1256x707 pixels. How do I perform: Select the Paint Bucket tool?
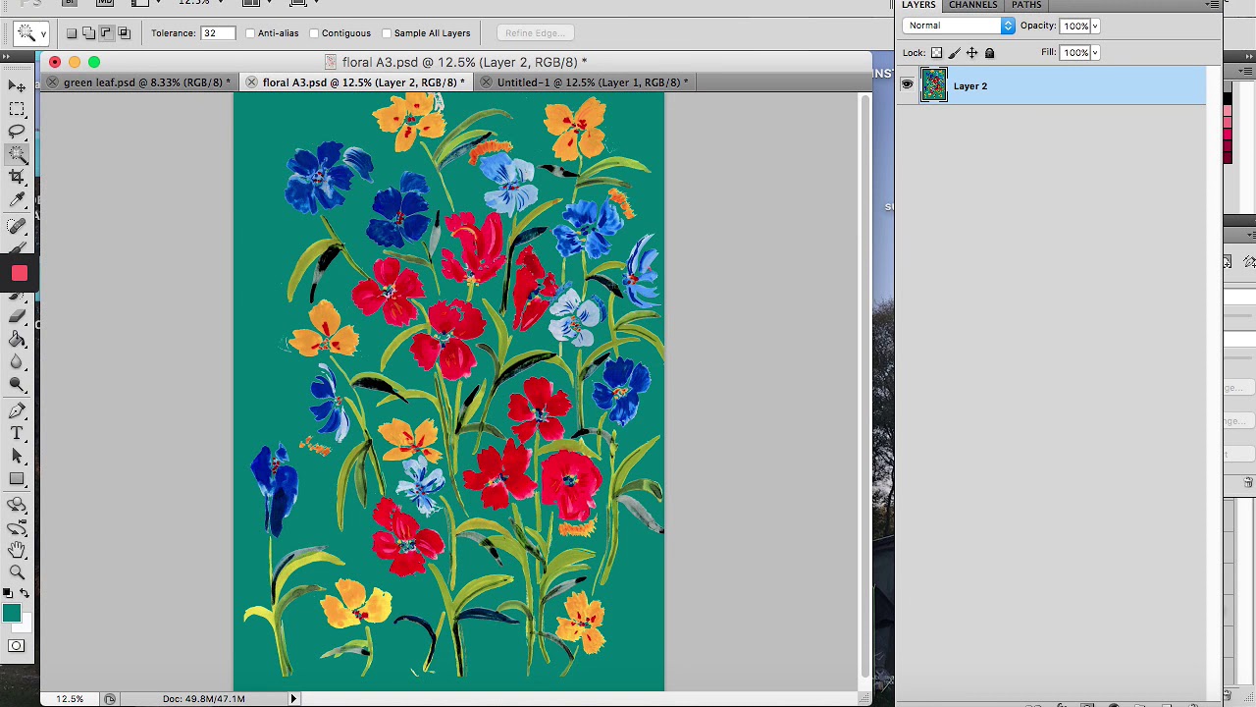coord(17,339)
